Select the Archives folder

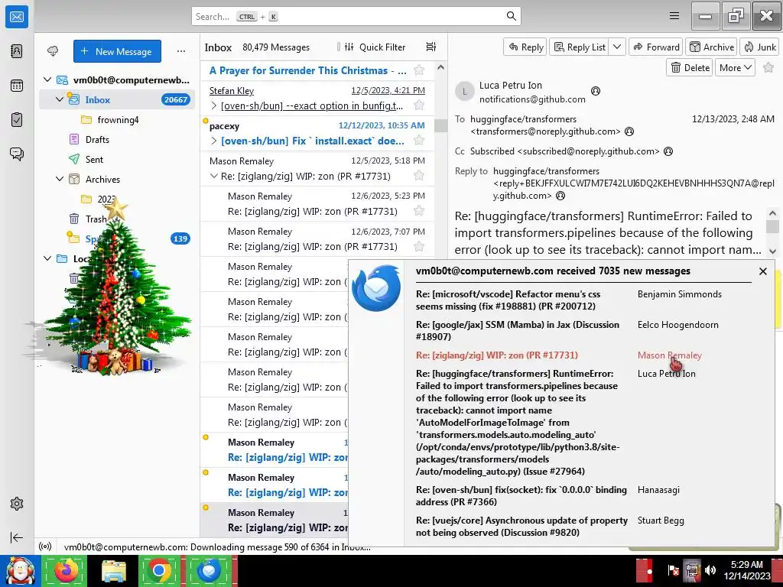click(117, 179)
